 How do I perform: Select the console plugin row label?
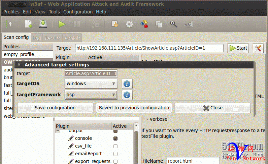click(x=83, y=138)
